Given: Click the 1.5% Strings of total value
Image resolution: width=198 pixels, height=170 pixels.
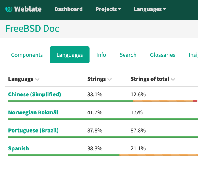Looking at the screenshot, I should tap(137, 112).
